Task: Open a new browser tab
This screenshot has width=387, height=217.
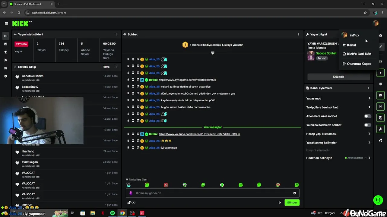Action: tap(59, 4)
